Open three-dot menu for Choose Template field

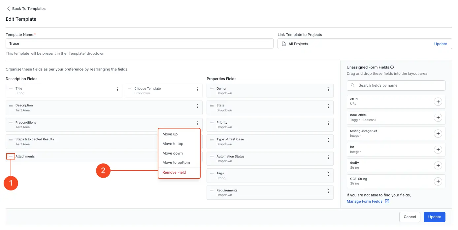(x=197, y=89)
